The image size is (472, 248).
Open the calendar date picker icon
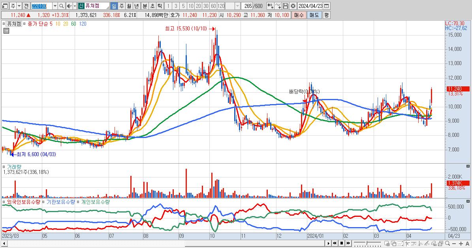pyautogui.click(x=327, y=6)
